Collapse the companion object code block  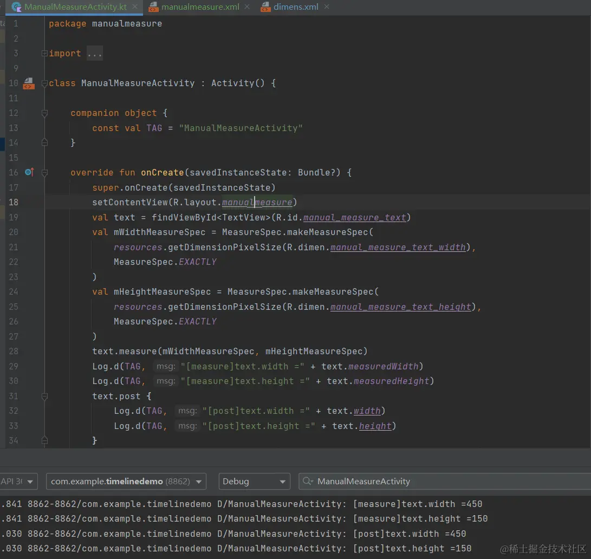click(x=44, y=113)
